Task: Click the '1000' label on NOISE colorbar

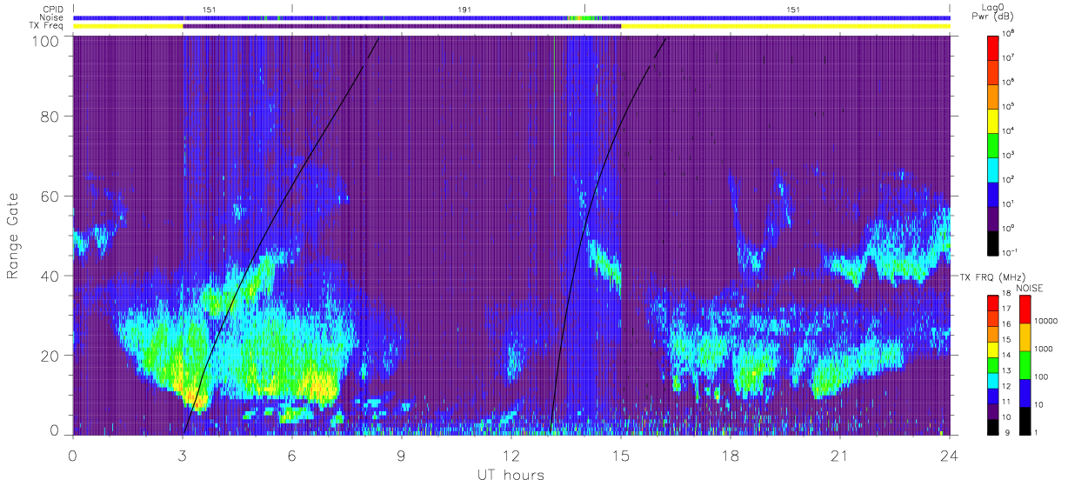Action: pos(1045,349)
